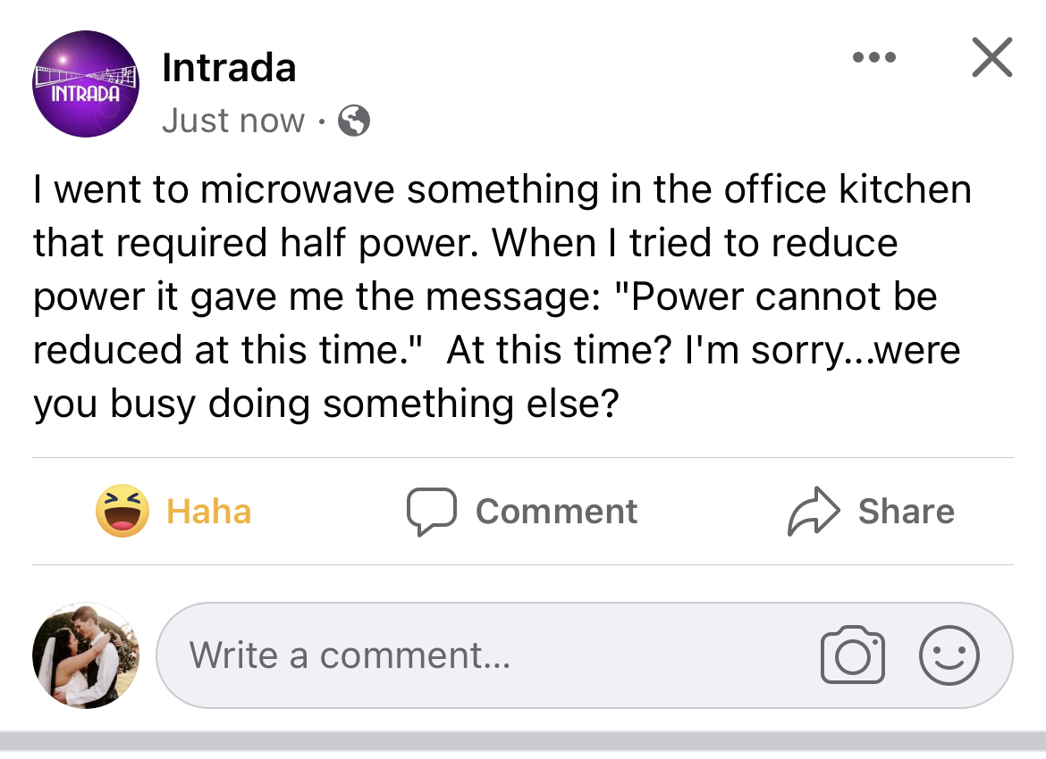Screen dimensions: 1046x759
Task: Open the Intrada purple profile logo
Action: point(86,84)
